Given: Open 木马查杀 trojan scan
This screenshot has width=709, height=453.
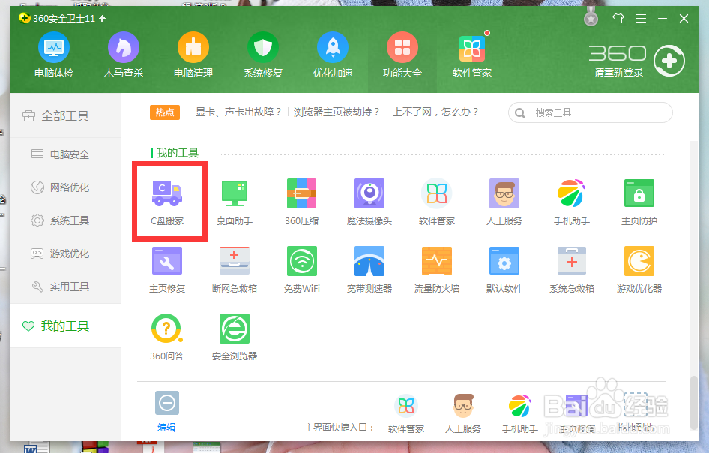Looking at the screenshot, I should pyautogui.click(x=124, y=54).
